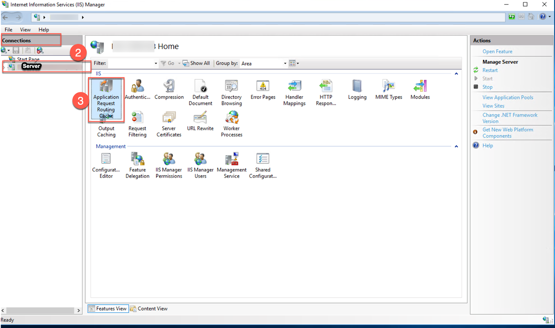This screenshot has height=328, width=555.
Task: Open the help icon in address bar
Action: 543,17
